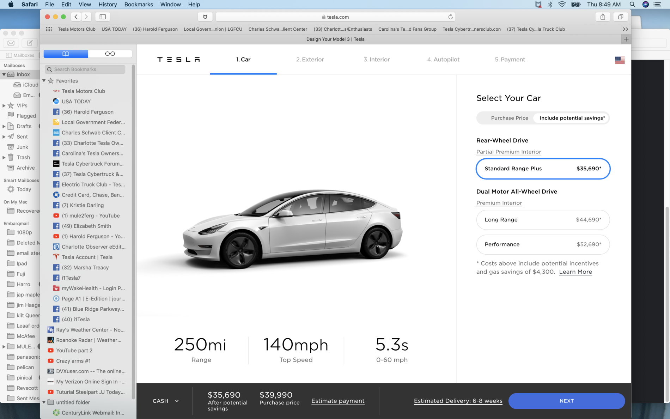Viewport: 670px width, 419px height.
Task: Click Estimated Delivery: 6-8 weeks link
Action: 458,401
